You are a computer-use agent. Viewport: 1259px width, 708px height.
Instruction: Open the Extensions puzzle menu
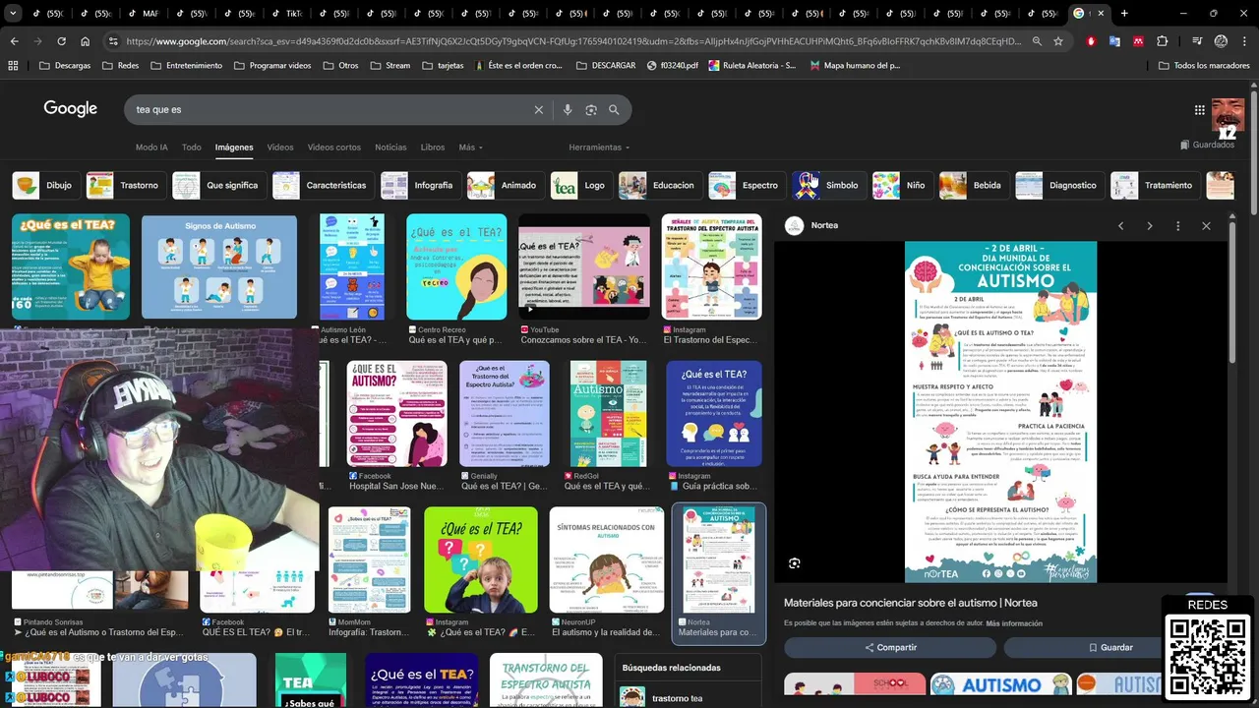tap(1163, 41)
